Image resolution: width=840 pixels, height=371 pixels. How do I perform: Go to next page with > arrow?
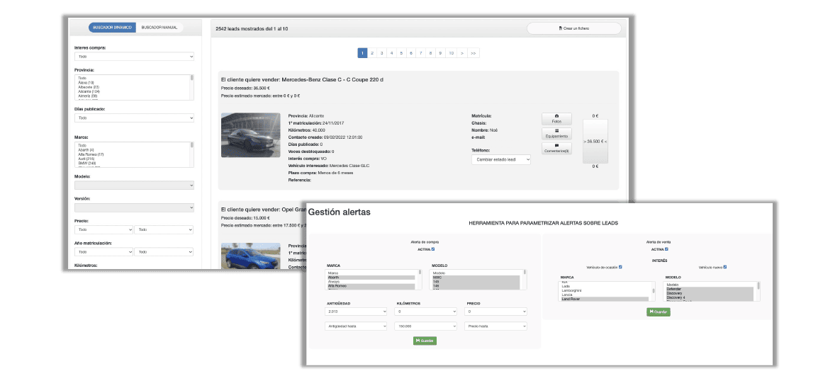tap(462, 53)
